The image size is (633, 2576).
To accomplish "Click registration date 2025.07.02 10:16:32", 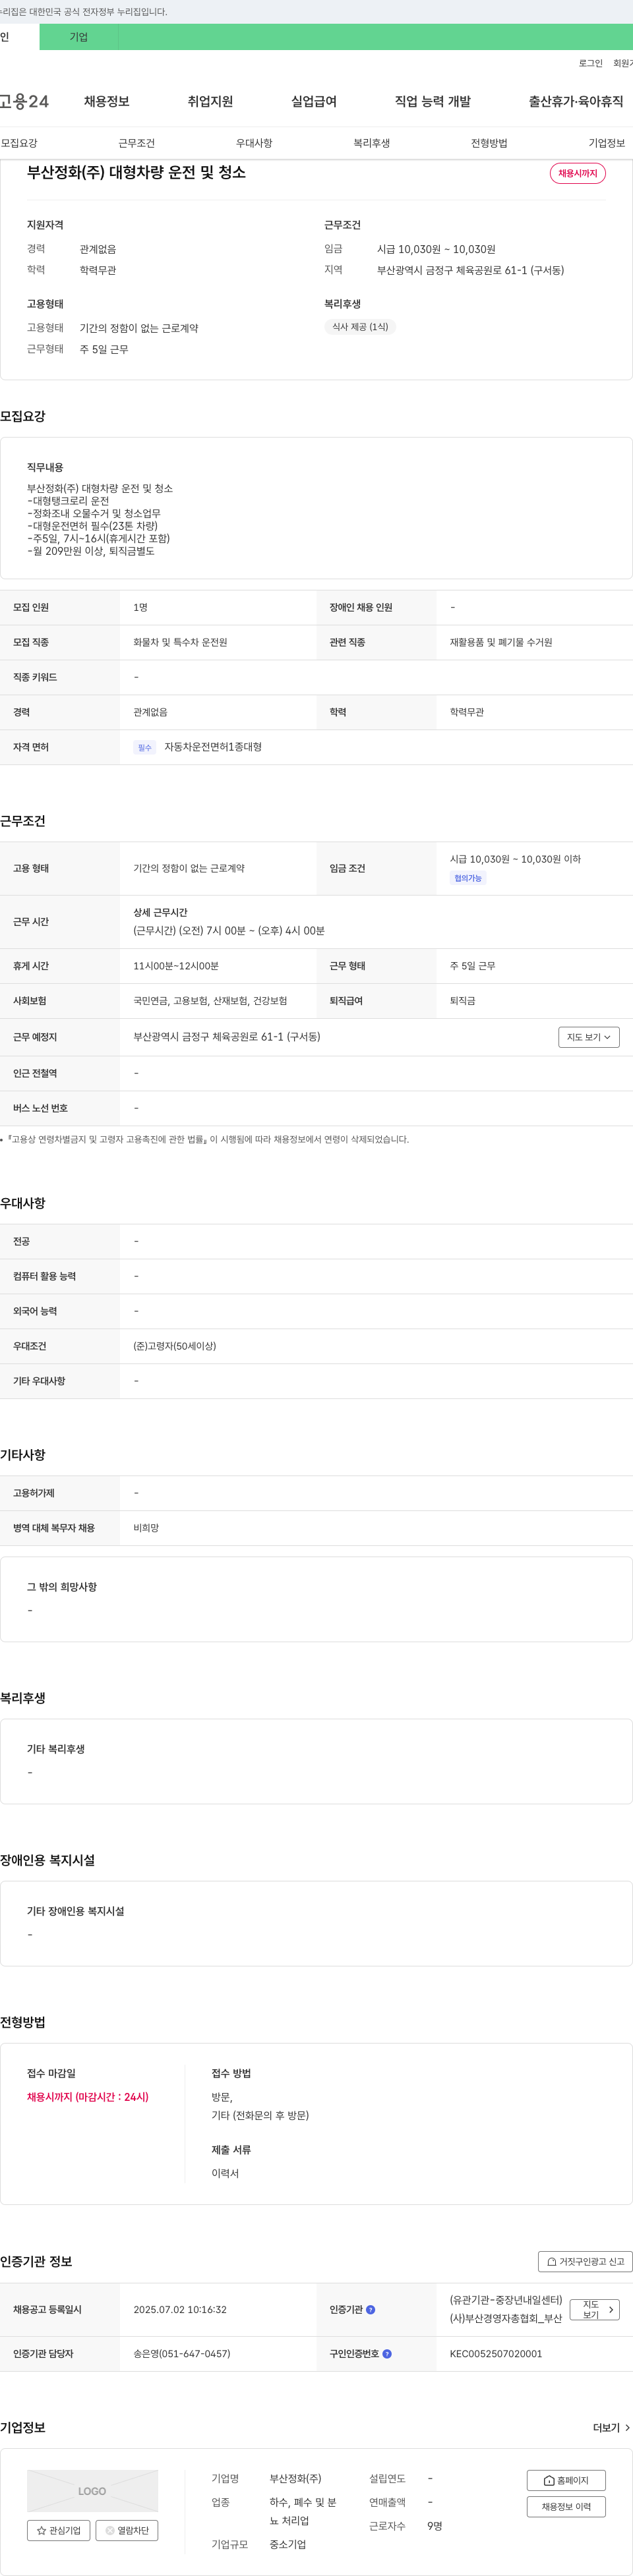I will point(180,2309).
